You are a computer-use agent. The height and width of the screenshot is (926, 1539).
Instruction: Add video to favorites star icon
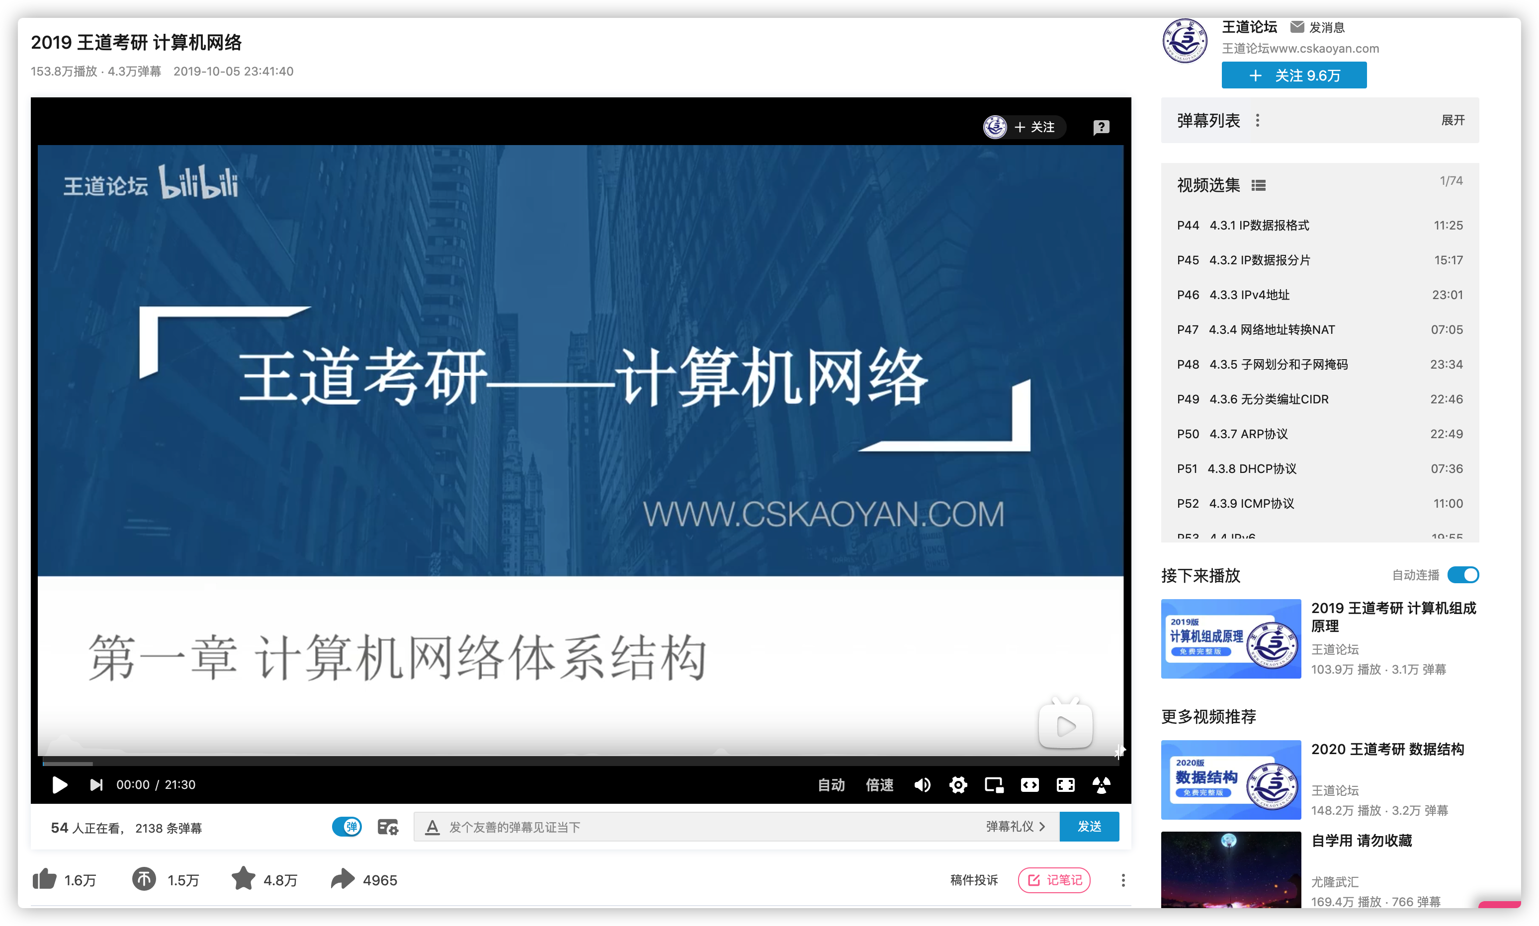click(x=243, y=879)
